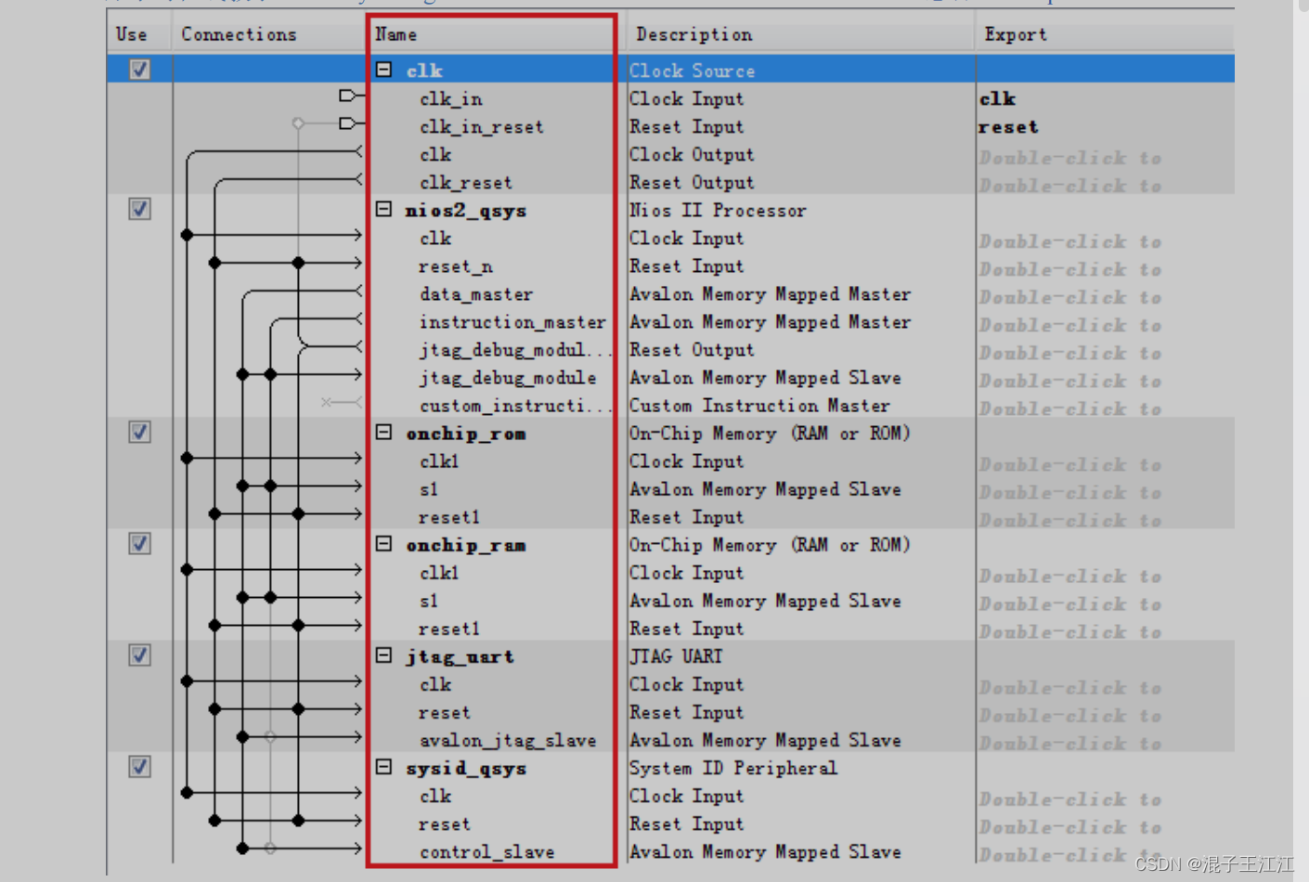Select the sysid_qsys component name
The height and width of the screenshot is (882, 1309).
tap(466, 768)
